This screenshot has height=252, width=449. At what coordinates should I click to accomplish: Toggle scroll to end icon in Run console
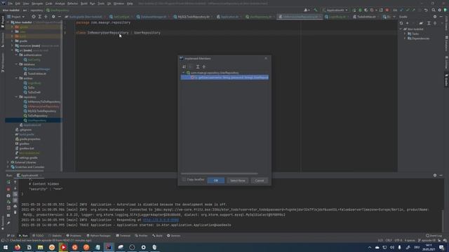[15, 200]
